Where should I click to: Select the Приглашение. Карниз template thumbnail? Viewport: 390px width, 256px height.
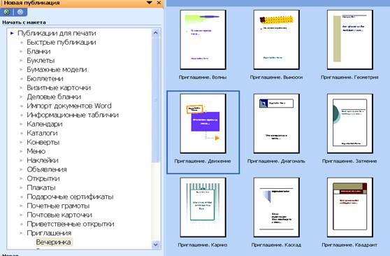pos(203,207)
